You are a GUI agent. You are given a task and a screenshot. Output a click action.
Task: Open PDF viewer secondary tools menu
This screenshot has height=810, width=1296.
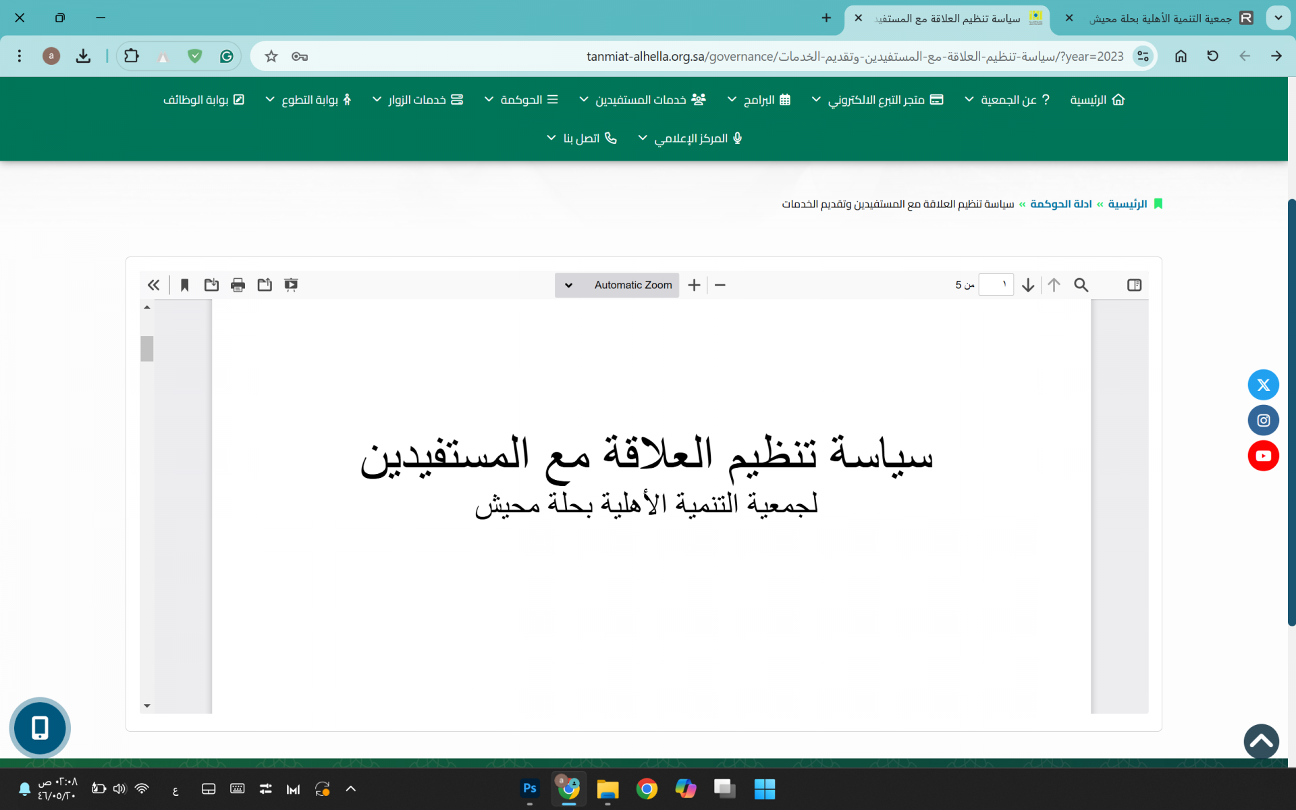pyautogui.click(x=154, y=285)
